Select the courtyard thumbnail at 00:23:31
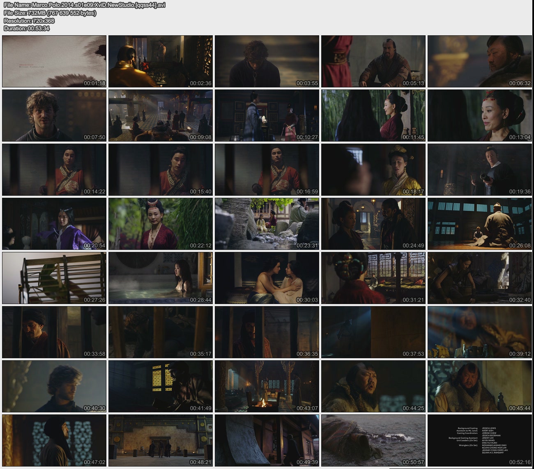Viewport: 534px width, 469px height. pos(267,224)
